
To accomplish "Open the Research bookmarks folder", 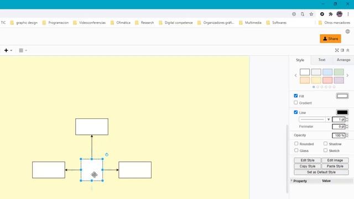I will pos(144,23).
